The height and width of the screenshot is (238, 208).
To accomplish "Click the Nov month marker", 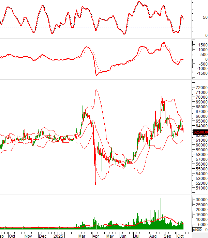I will point(28,236).
